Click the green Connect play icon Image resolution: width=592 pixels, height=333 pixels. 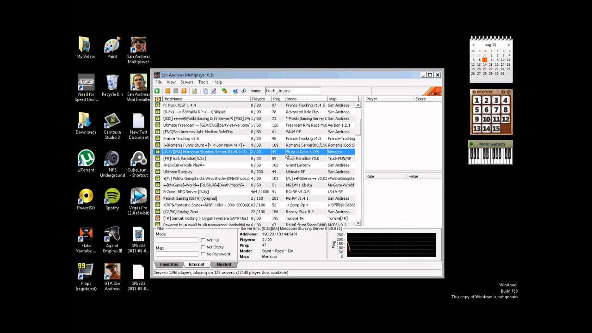tap(157, 91)
